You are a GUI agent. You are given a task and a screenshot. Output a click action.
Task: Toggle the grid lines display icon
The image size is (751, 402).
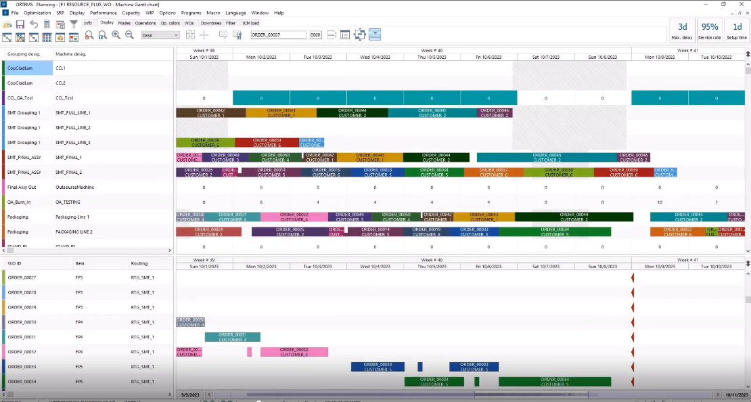pos(190,35)
